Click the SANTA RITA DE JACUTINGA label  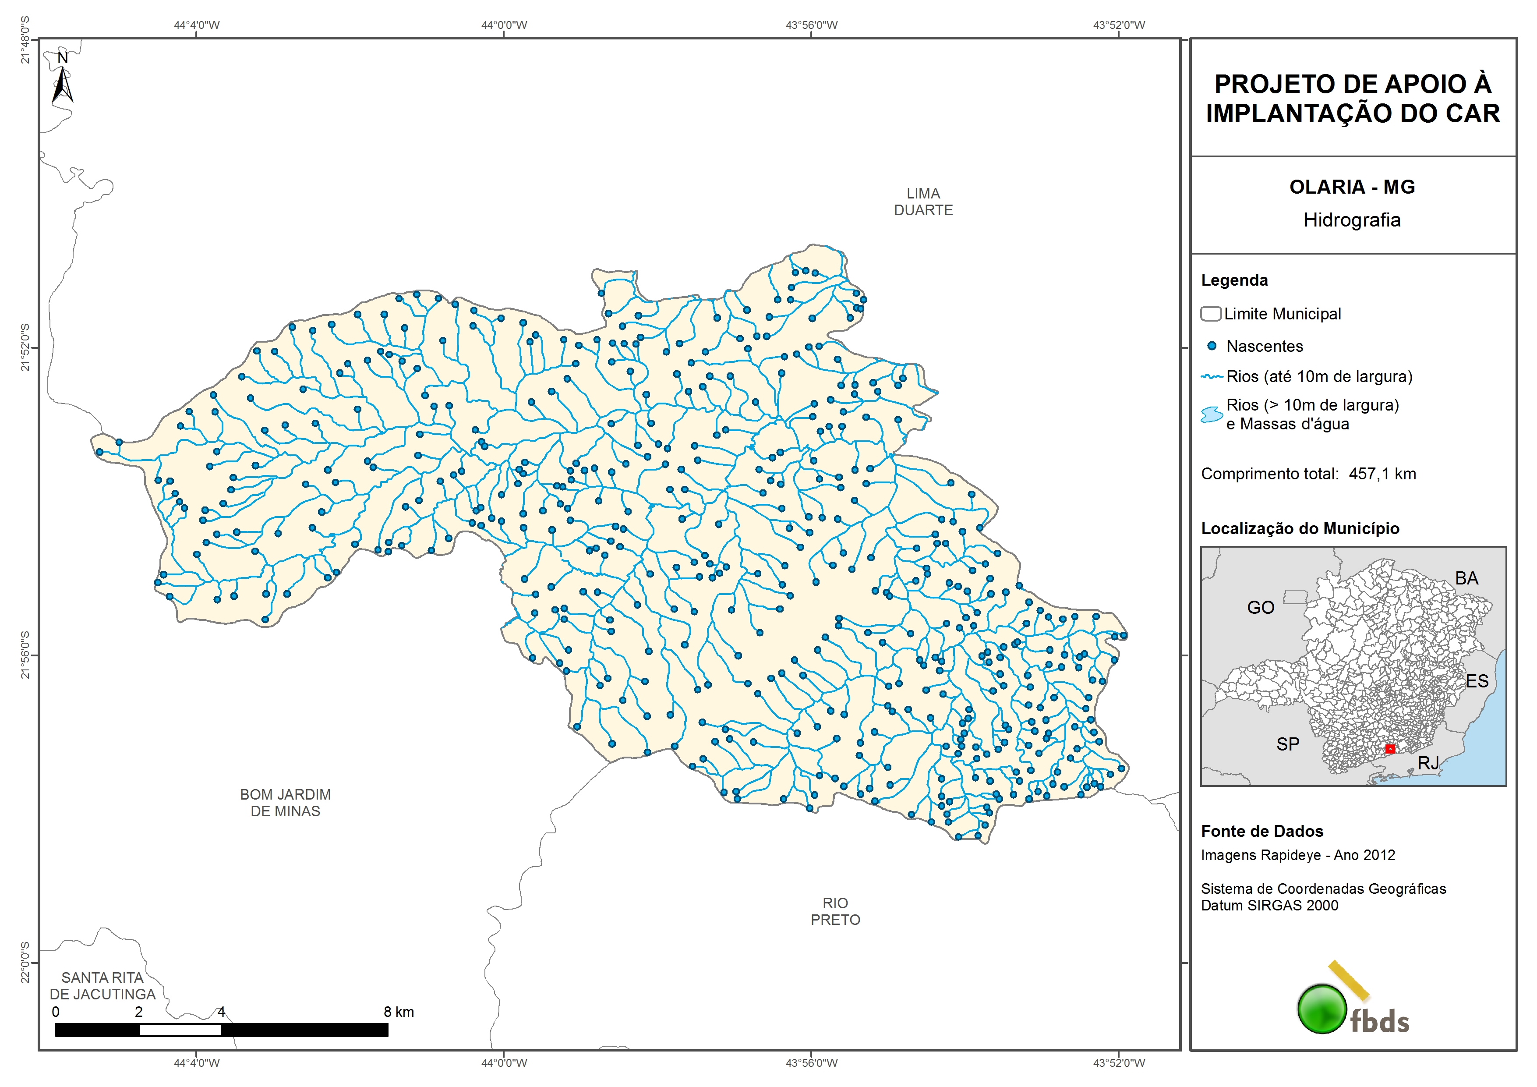(x=102, y=986)
